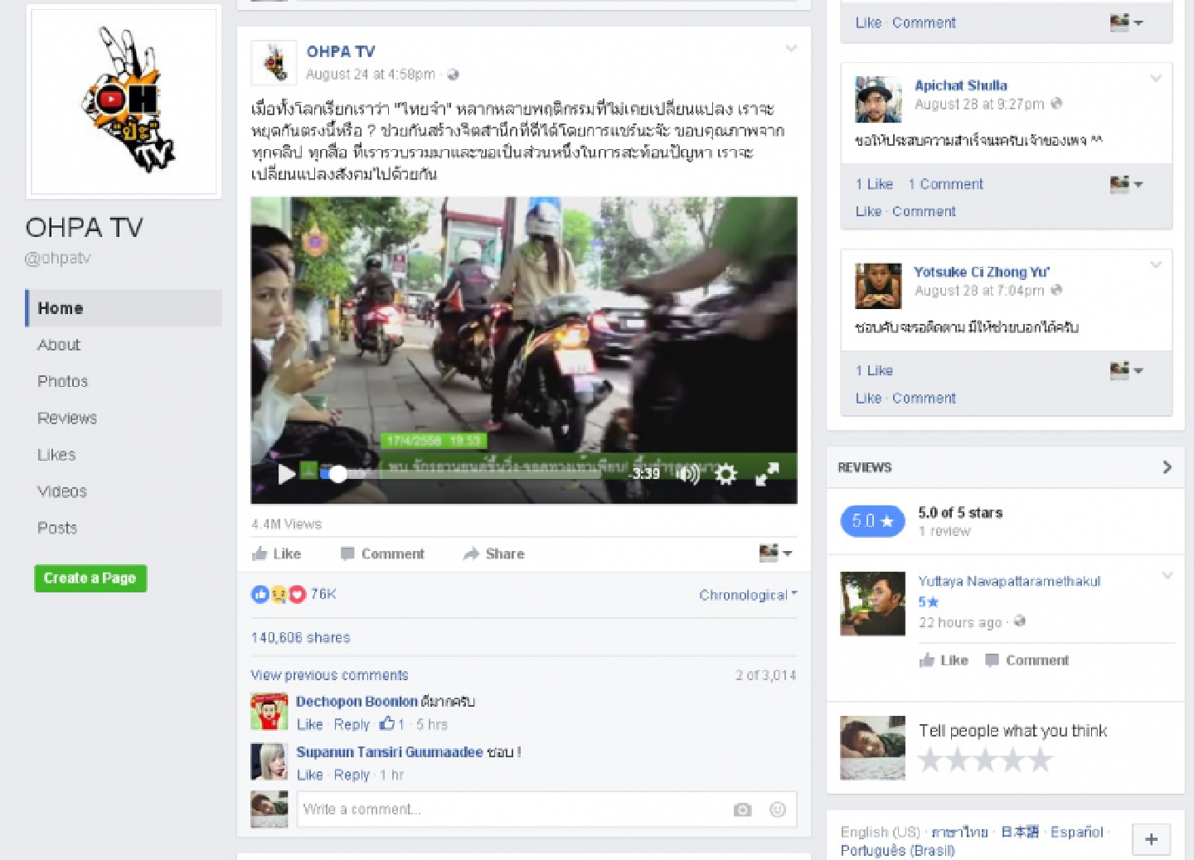
Task: Go to Reviews in sidebar
Action: [x=67, y=418]
